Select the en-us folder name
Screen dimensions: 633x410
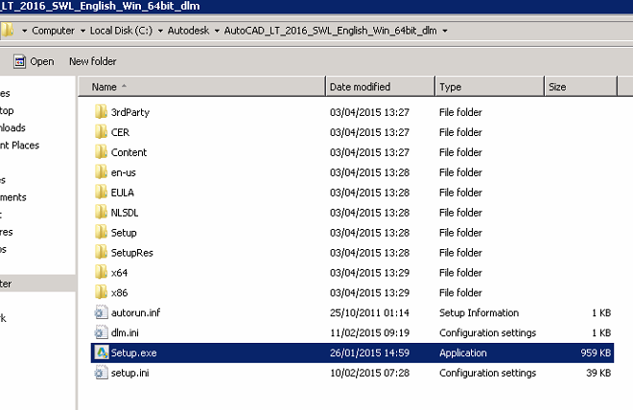coord(124,172)
